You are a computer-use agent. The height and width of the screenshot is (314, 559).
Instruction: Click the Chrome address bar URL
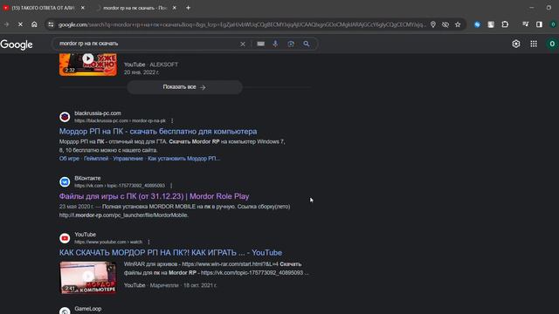(242, 24)
